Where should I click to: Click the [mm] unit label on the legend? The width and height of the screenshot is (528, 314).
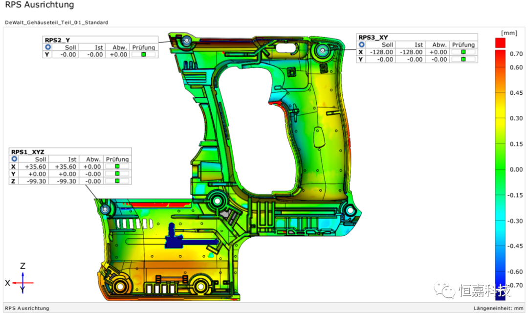[509, 33]
